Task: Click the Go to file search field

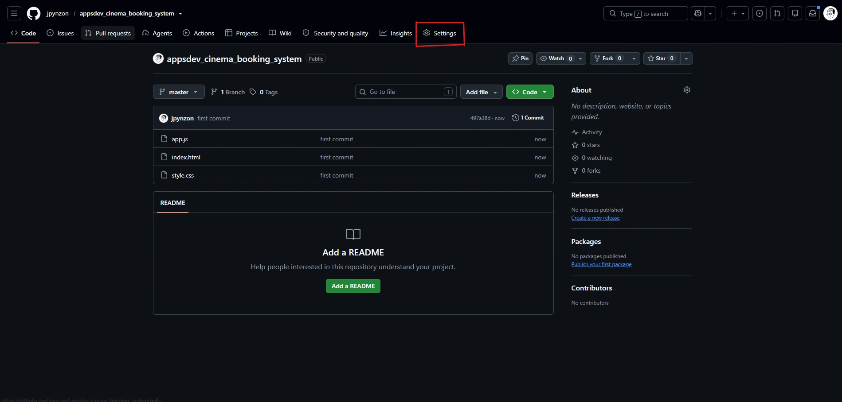Action: tap(406, 92)
